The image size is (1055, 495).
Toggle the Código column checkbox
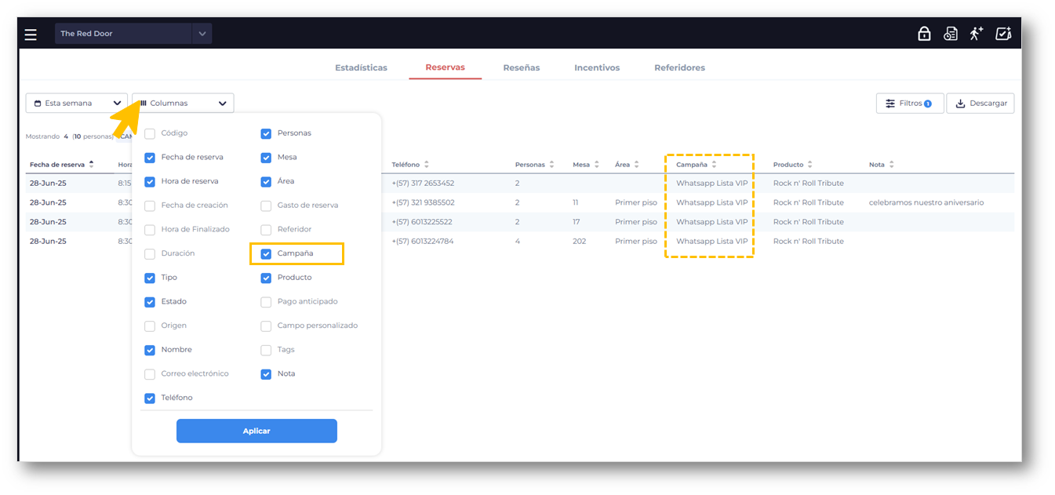150,133
